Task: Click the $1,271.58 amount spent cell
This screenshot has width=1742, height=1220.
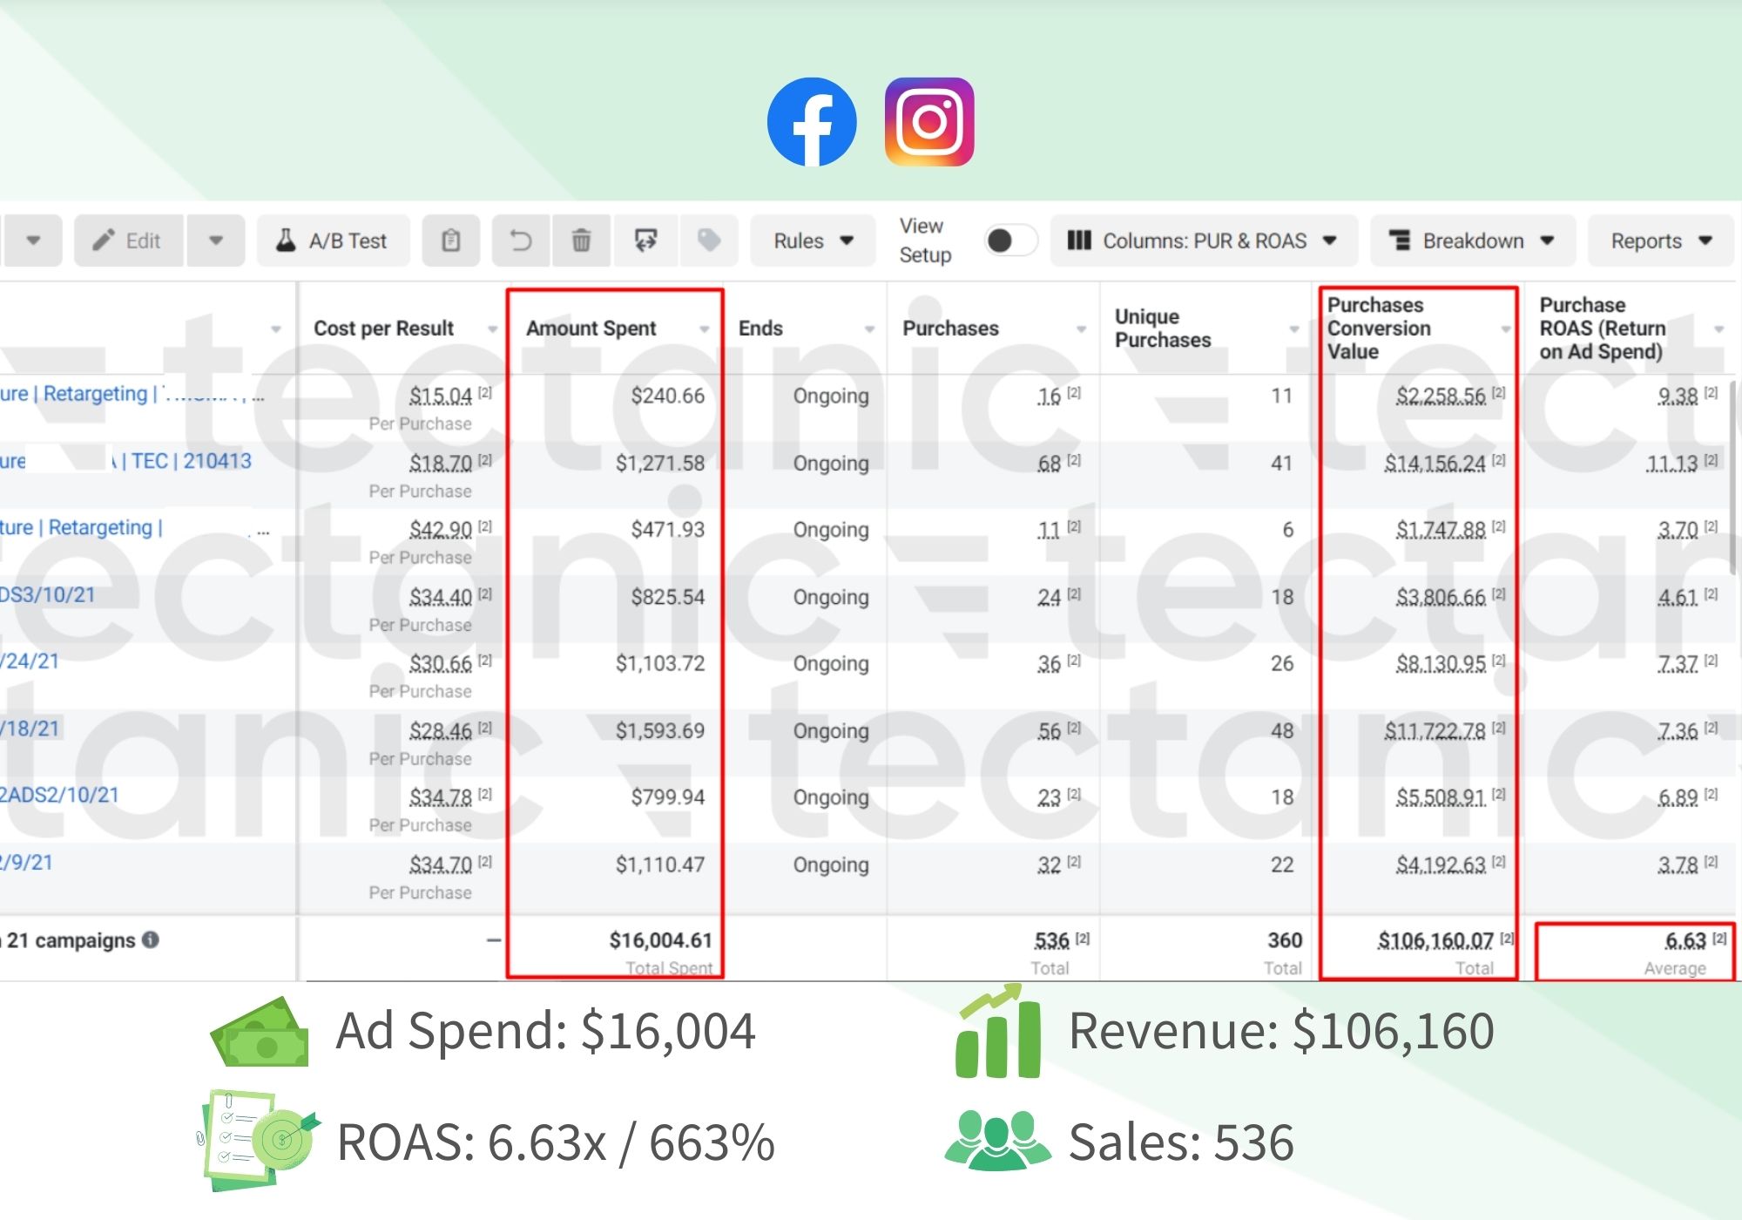Action: pyautogui.click(x=660, y=463)
